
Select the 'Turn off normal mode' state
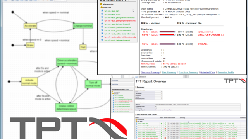click(x=93, y=84)
